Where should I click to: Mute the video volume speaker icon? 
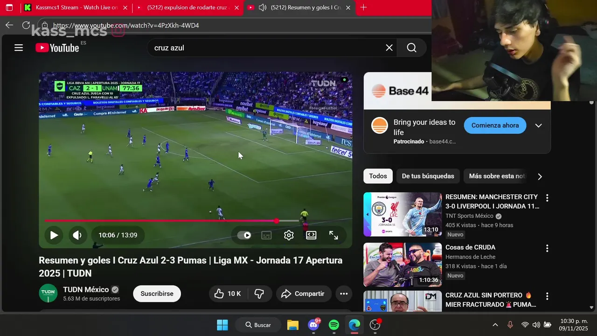tap(77, 235)
